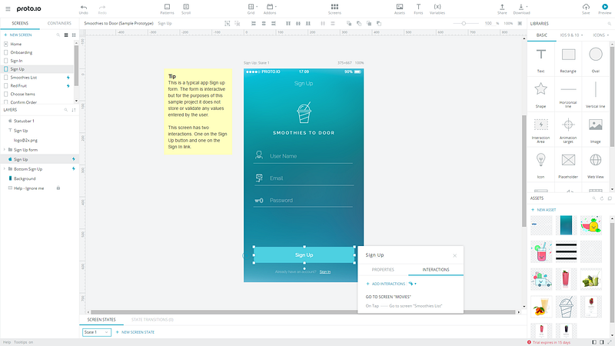Adjust the canvas zoom slider
Viewport: 615px width, 346px height.
click(x=464, y=24)
